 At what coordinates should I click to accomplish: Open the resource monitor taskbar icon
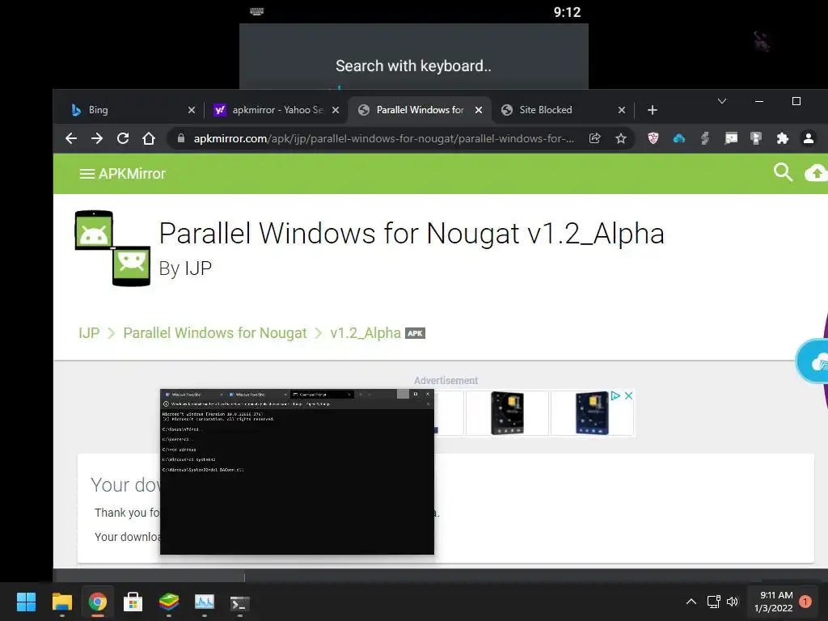click(205, 602)
